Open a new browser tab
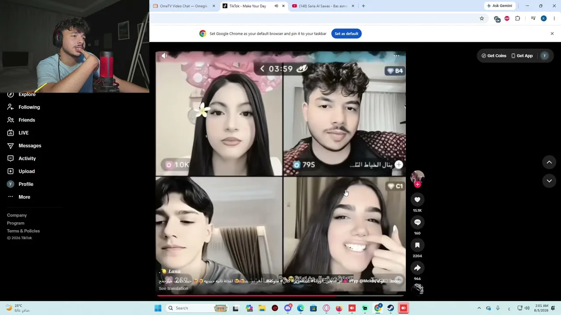This screenshot has width=561, height=315. click(x=363, y=6)
